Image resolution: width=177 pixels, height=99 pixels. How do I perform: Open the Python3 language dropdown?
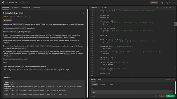click(x=95, y=8)
